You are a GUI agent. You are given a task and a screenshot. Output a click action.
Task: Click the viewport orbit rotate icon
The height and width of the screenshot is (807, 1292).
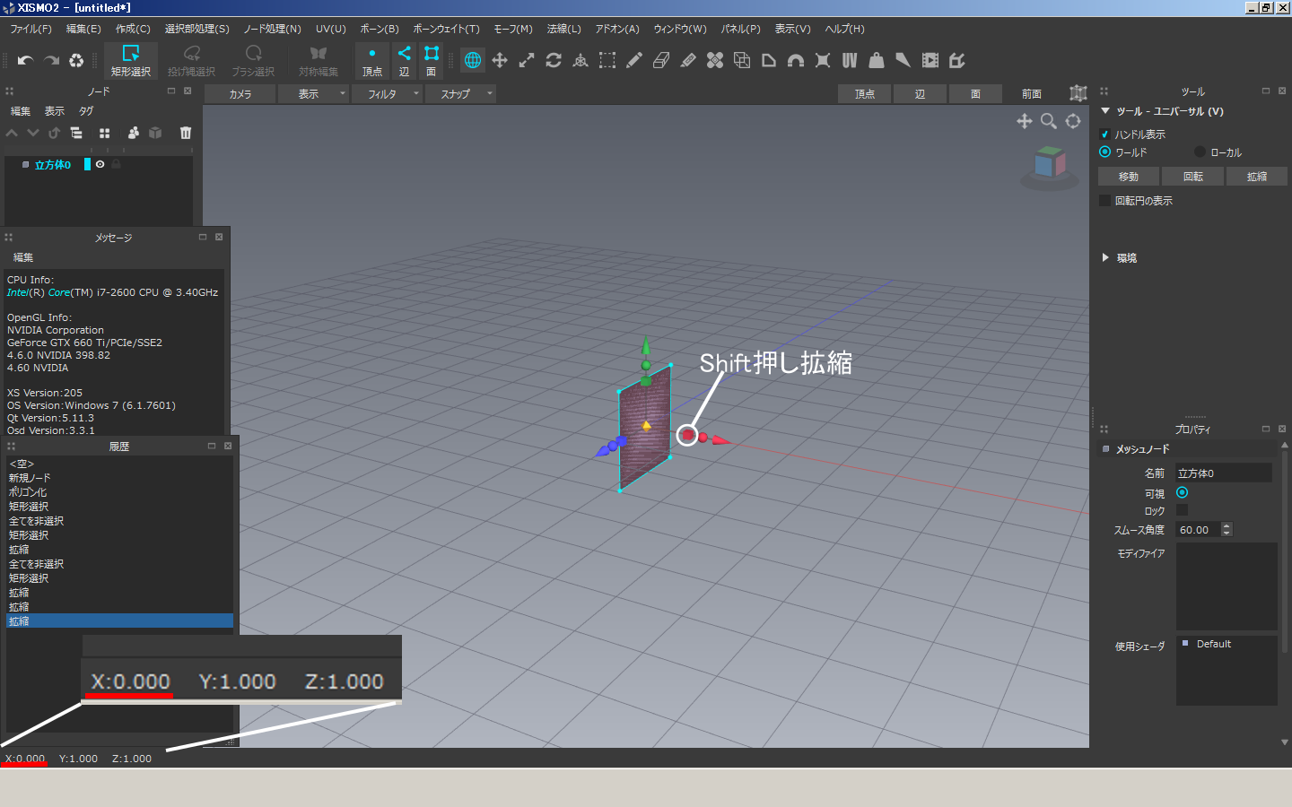point(1073,121)
